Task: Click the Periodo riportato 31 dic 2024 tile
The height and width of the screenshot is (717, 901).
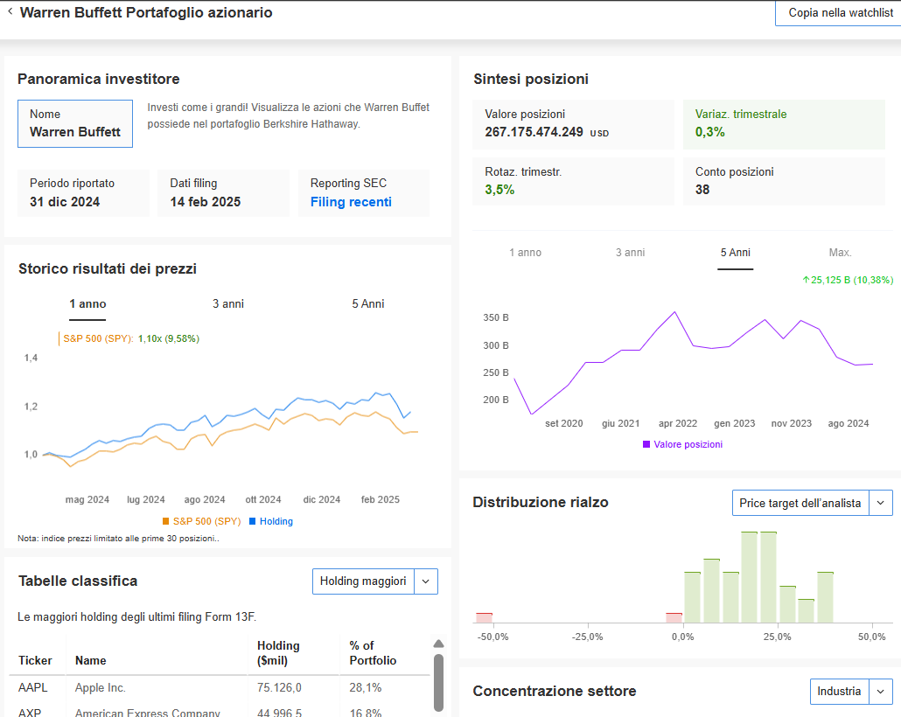Action: (x=83, y=193)
